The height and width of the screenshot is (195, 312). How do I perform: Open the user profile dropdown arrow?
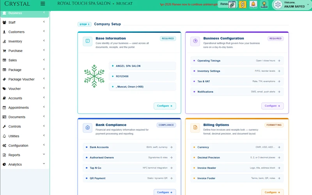308,4
